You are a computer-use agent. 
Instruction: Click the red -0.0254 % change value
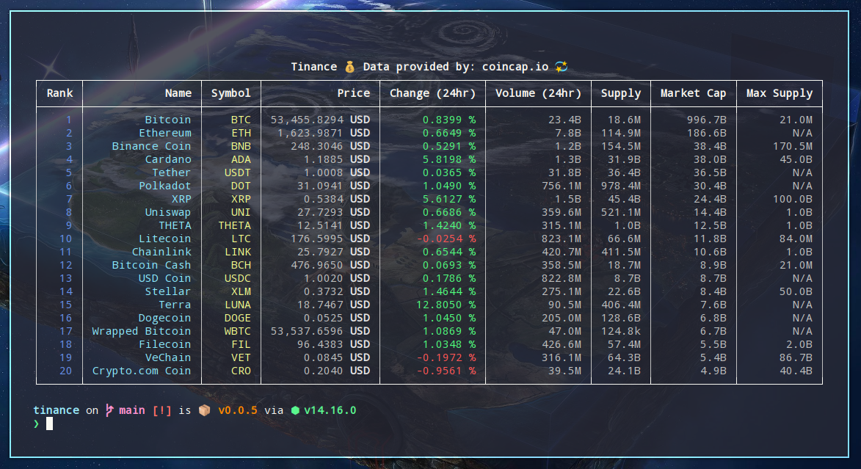[446, 239]
